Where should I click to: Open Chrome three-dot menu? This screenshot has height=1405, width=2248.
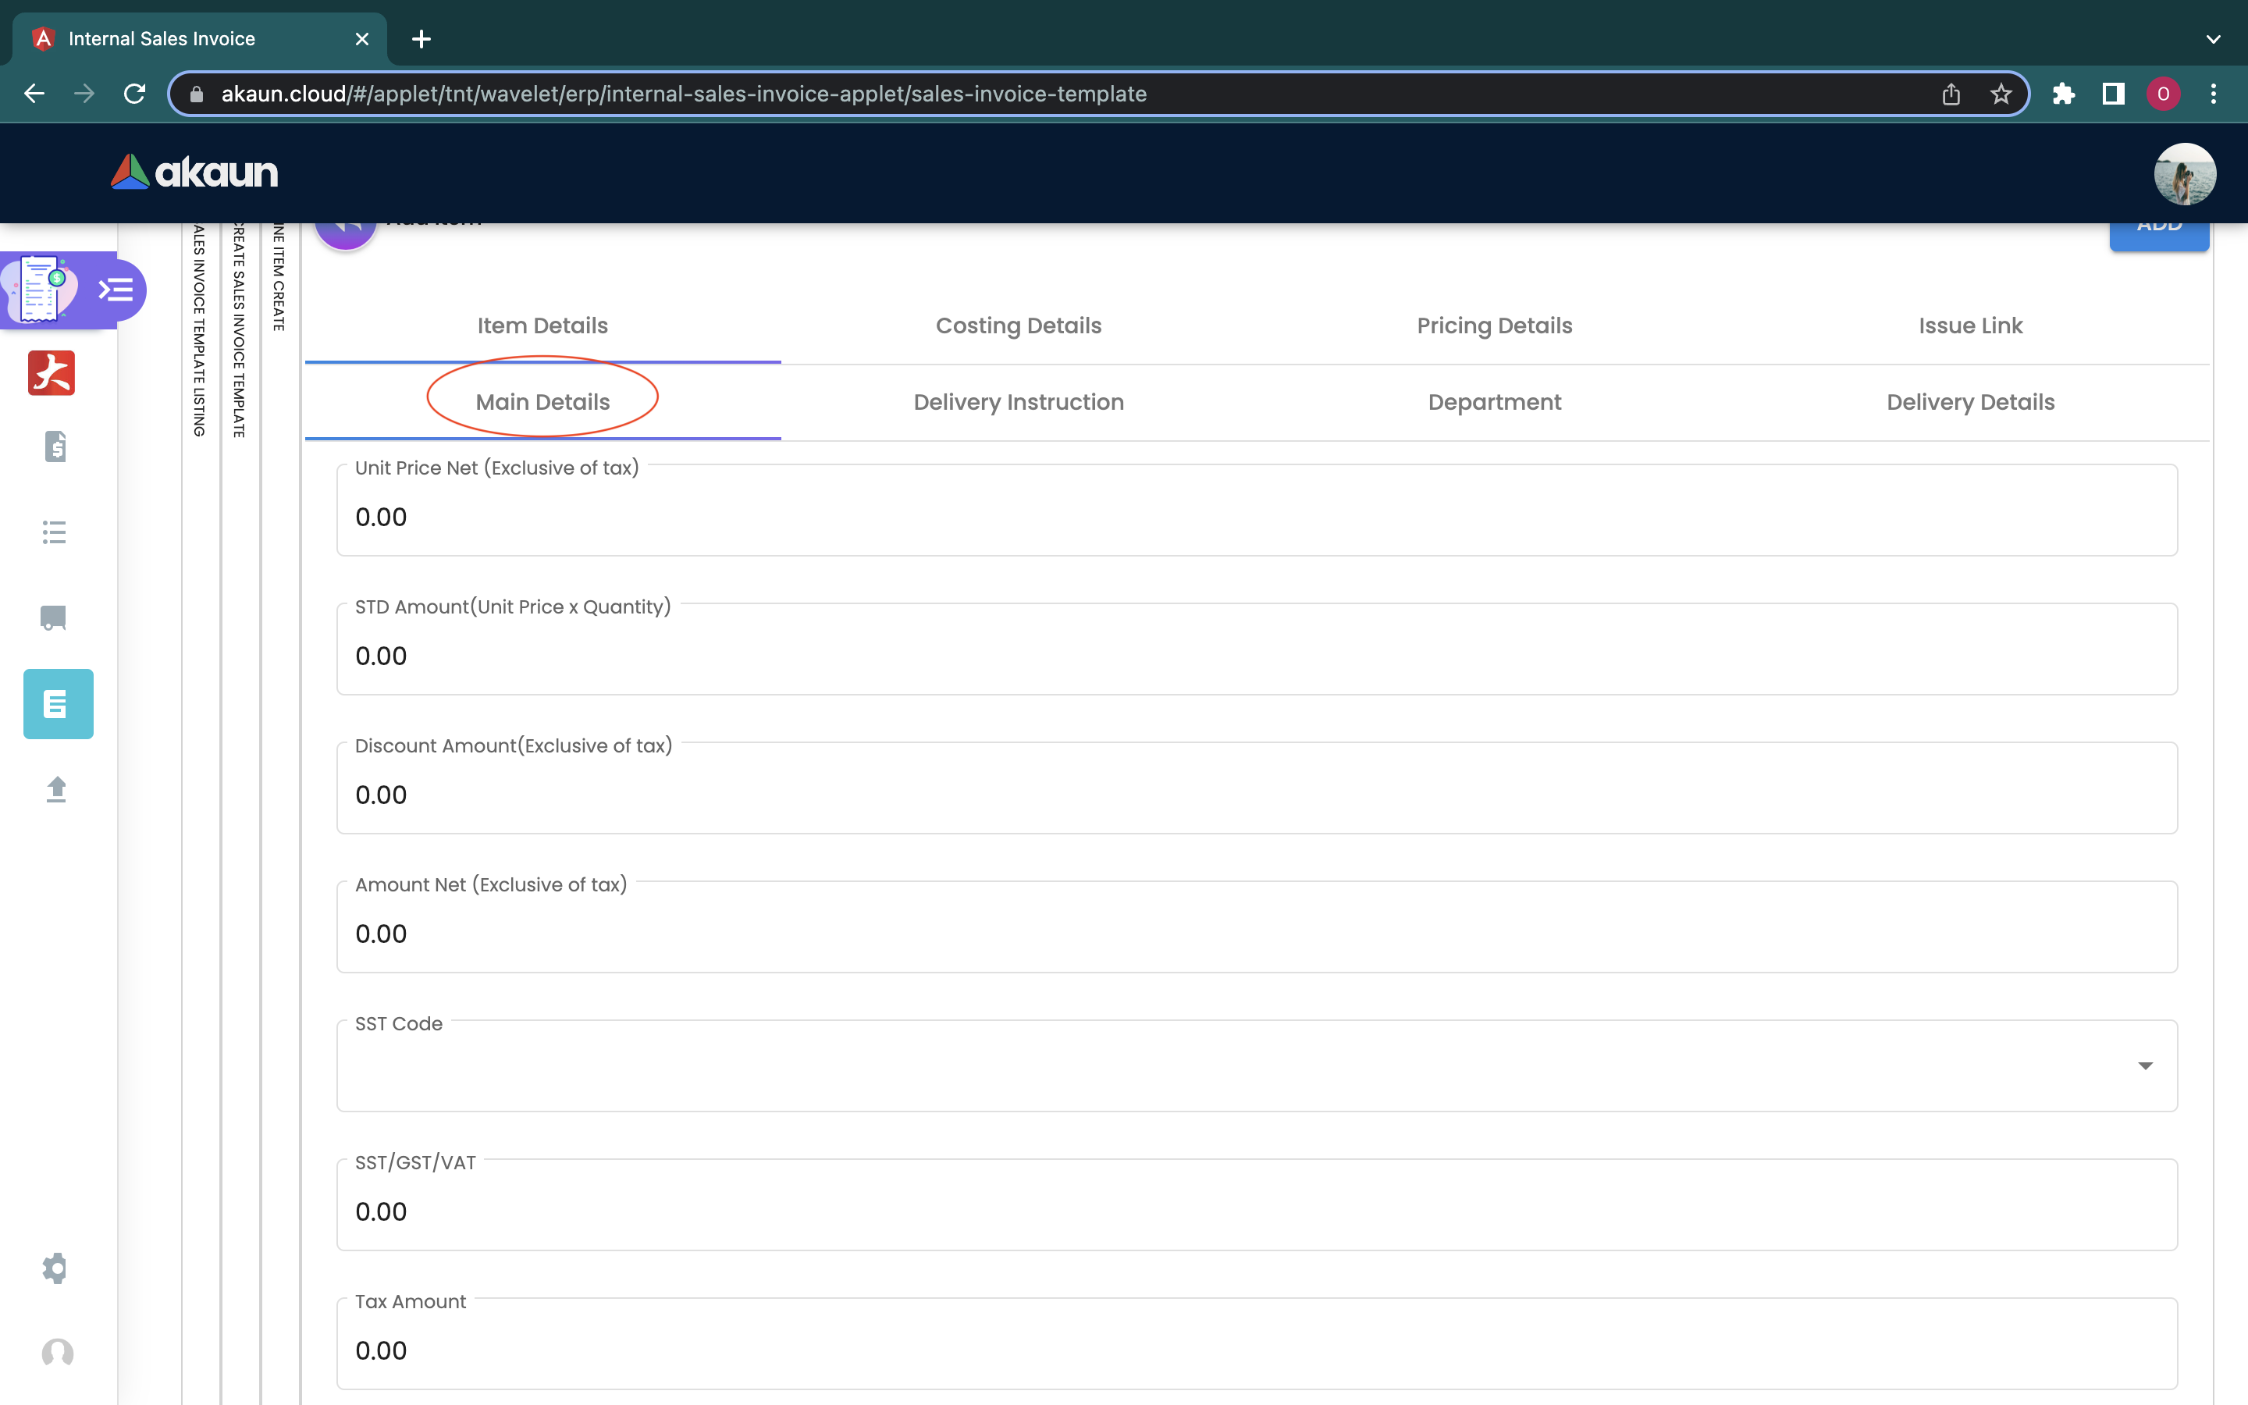2213,94
